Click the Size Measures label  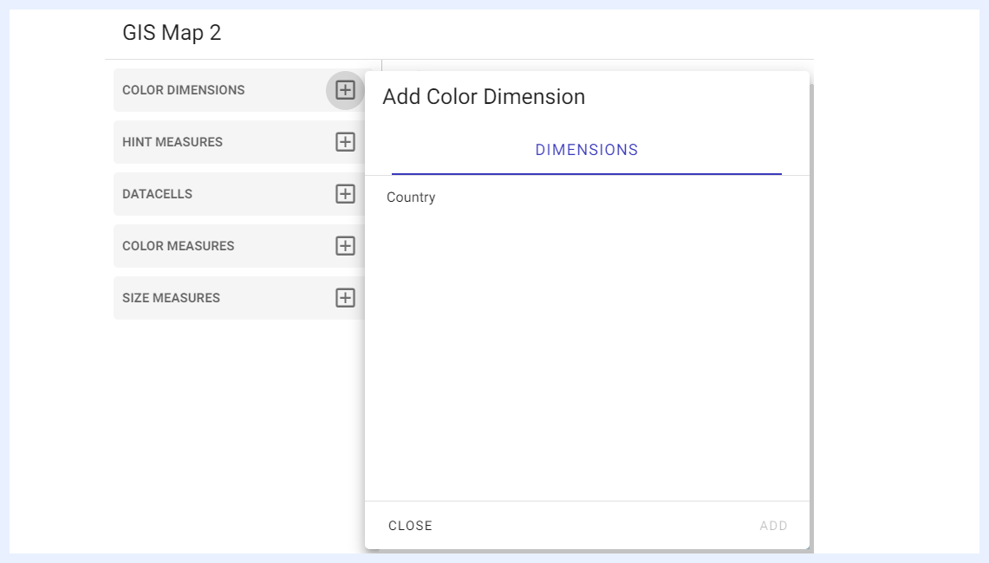click(171, 298)
